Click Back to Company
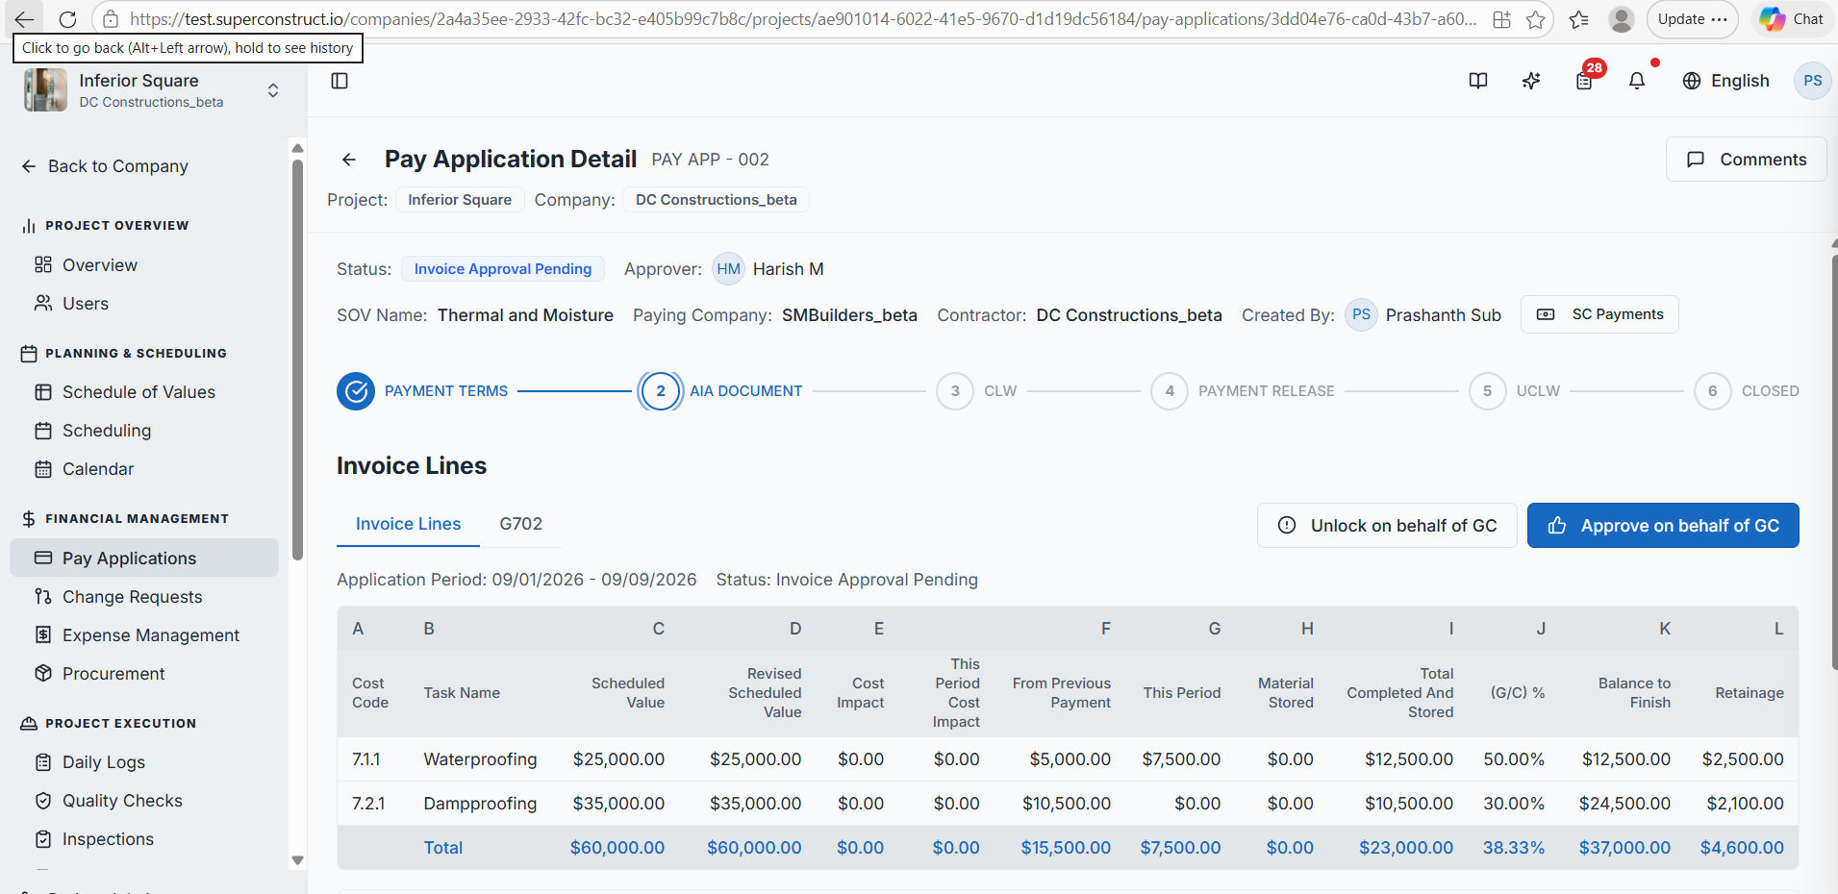Image resolution: width=1838 pixels, height=894 pixels. pyautogui.click(x=105, y=166)
